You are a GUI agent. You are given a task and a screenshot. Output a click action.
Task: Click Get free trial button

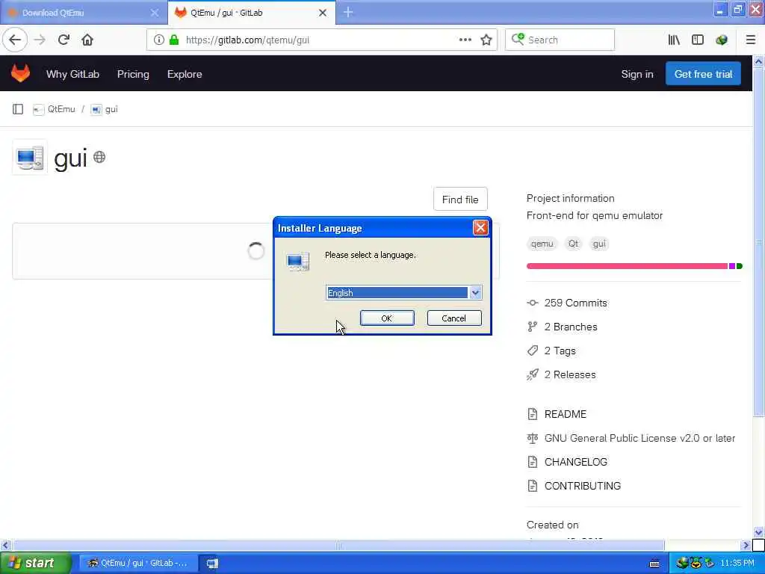[703, 74]
